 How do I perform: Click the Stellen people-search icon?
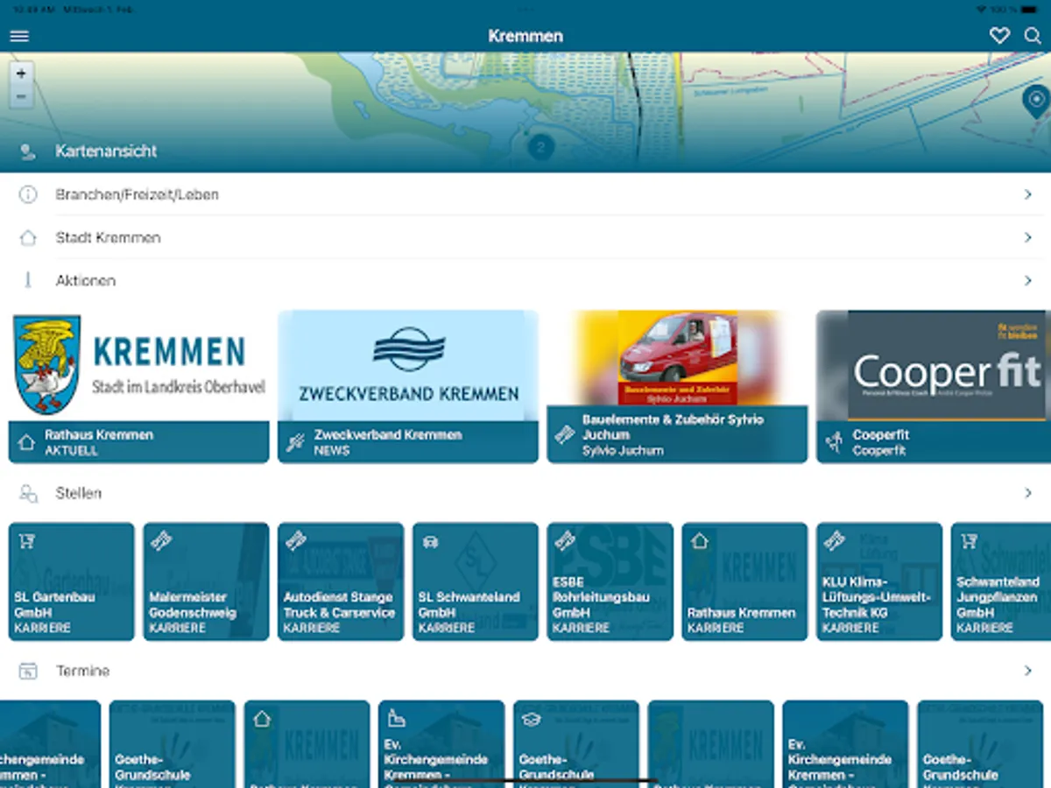(x=28, y=494)
